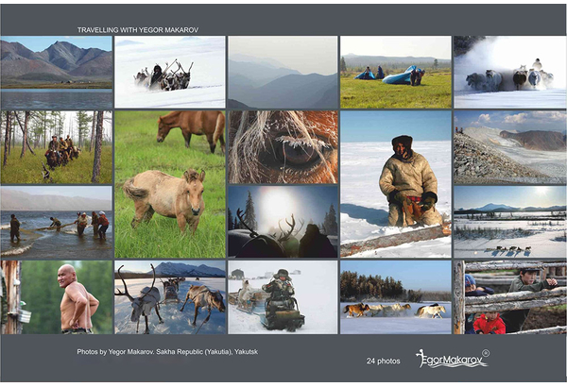Select the misty blue mountains photo

[283, 72]
